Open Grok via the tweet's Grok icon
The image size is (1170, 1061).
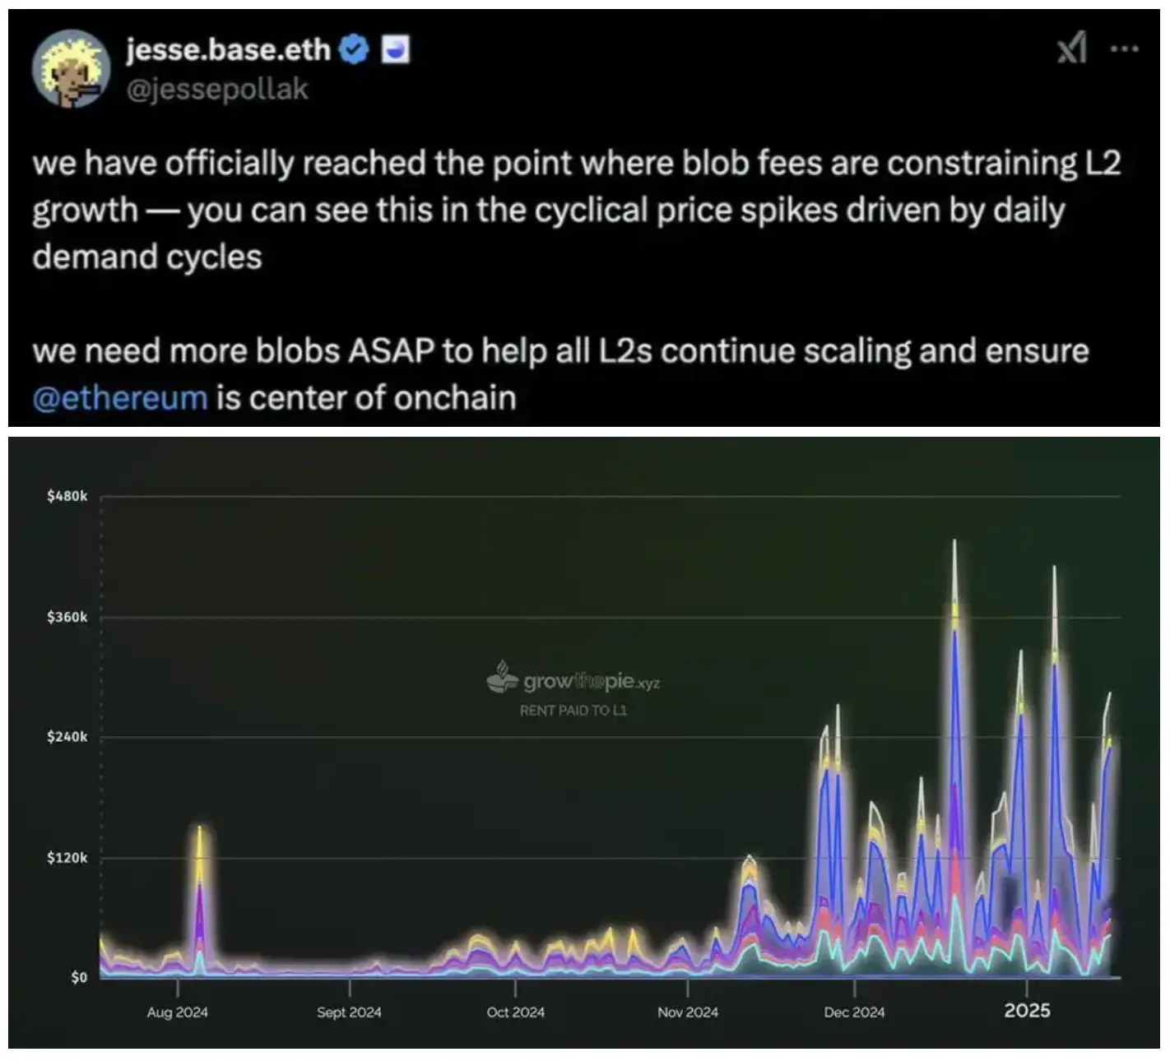point(1071,49)
